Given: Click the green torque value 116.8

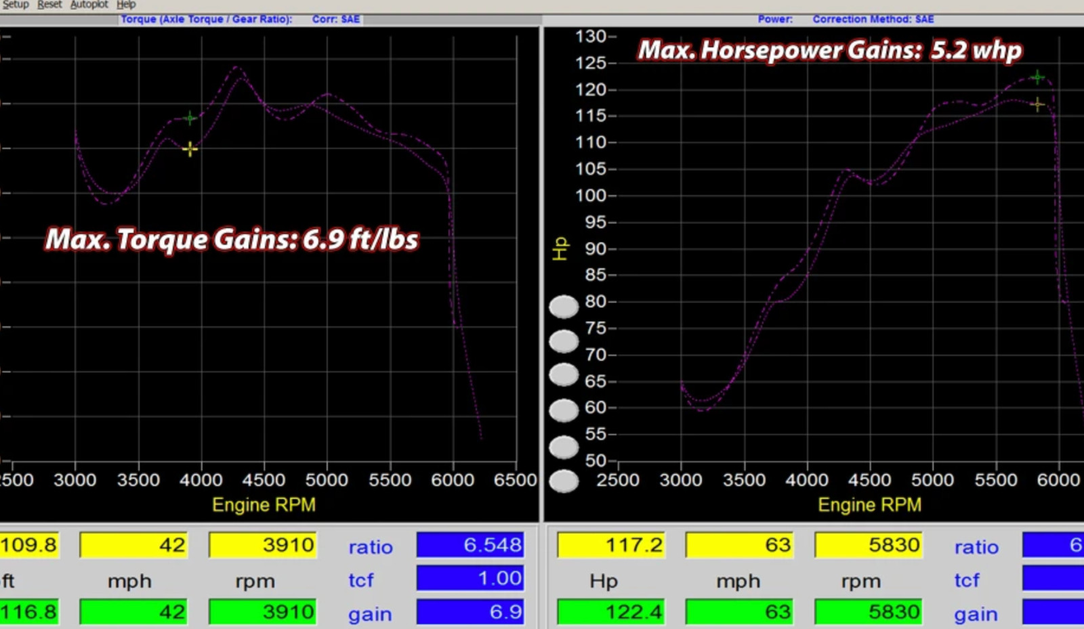Looking at the screenshot, I should click(30, 612).
